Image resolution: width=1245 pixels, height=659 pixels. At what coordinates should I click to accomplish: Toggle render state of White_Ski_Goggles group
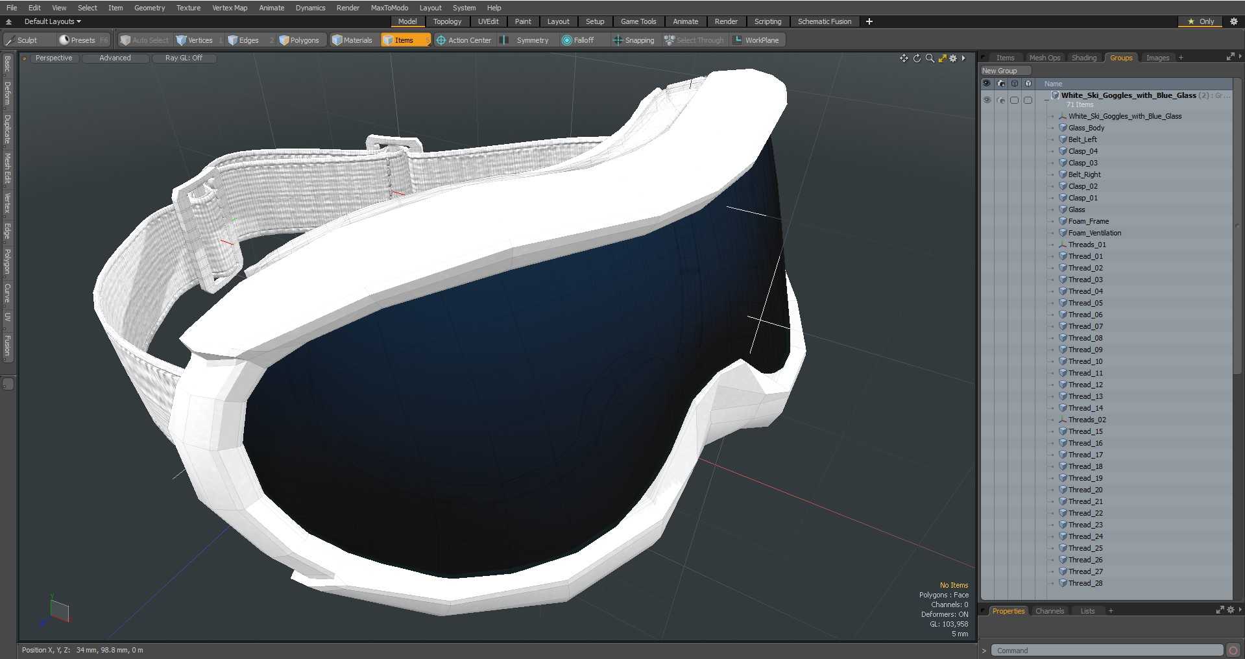[1001, 101]
